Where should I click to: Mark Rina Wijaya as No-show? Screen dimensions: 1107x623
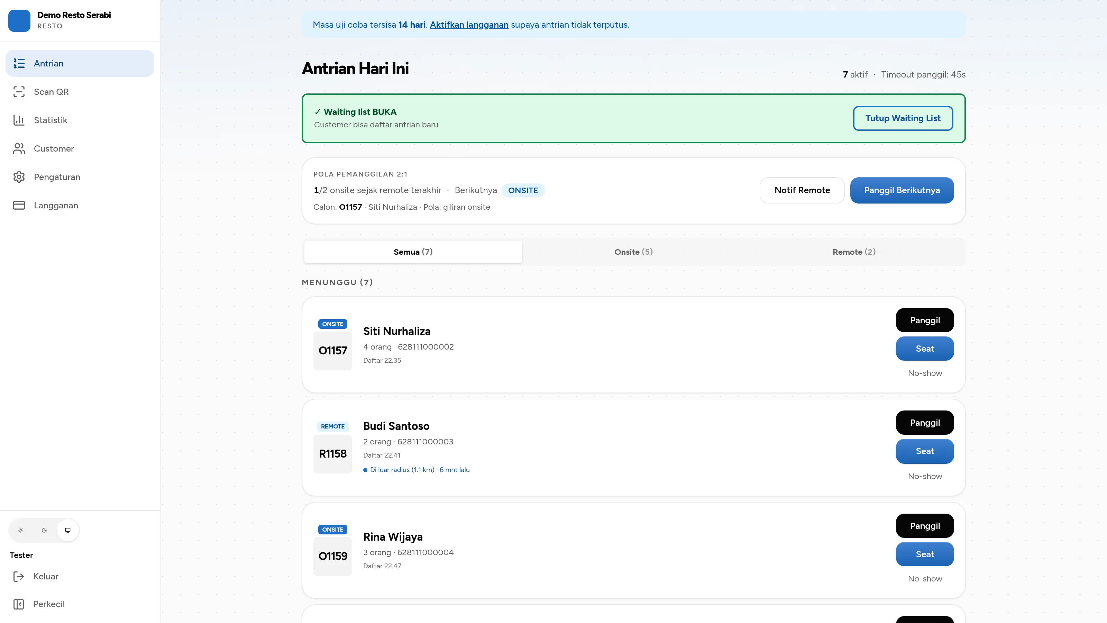tap(925, 579)
